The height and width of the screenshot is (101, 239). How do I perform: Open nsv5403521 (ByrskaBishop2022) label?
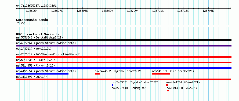(x=135, y=82)
